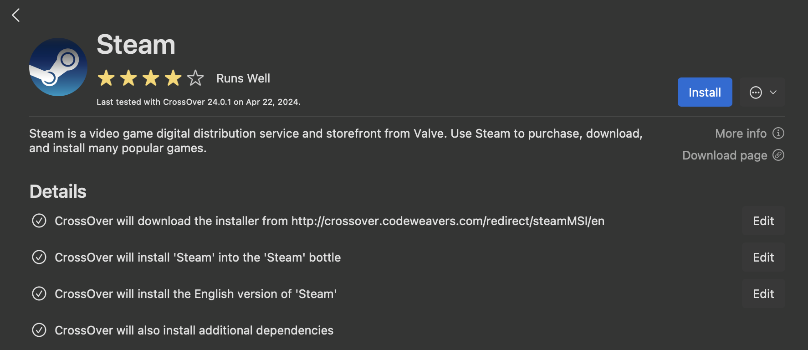Click the Steam title heading

pyautogui.click(x=136, y=45)
